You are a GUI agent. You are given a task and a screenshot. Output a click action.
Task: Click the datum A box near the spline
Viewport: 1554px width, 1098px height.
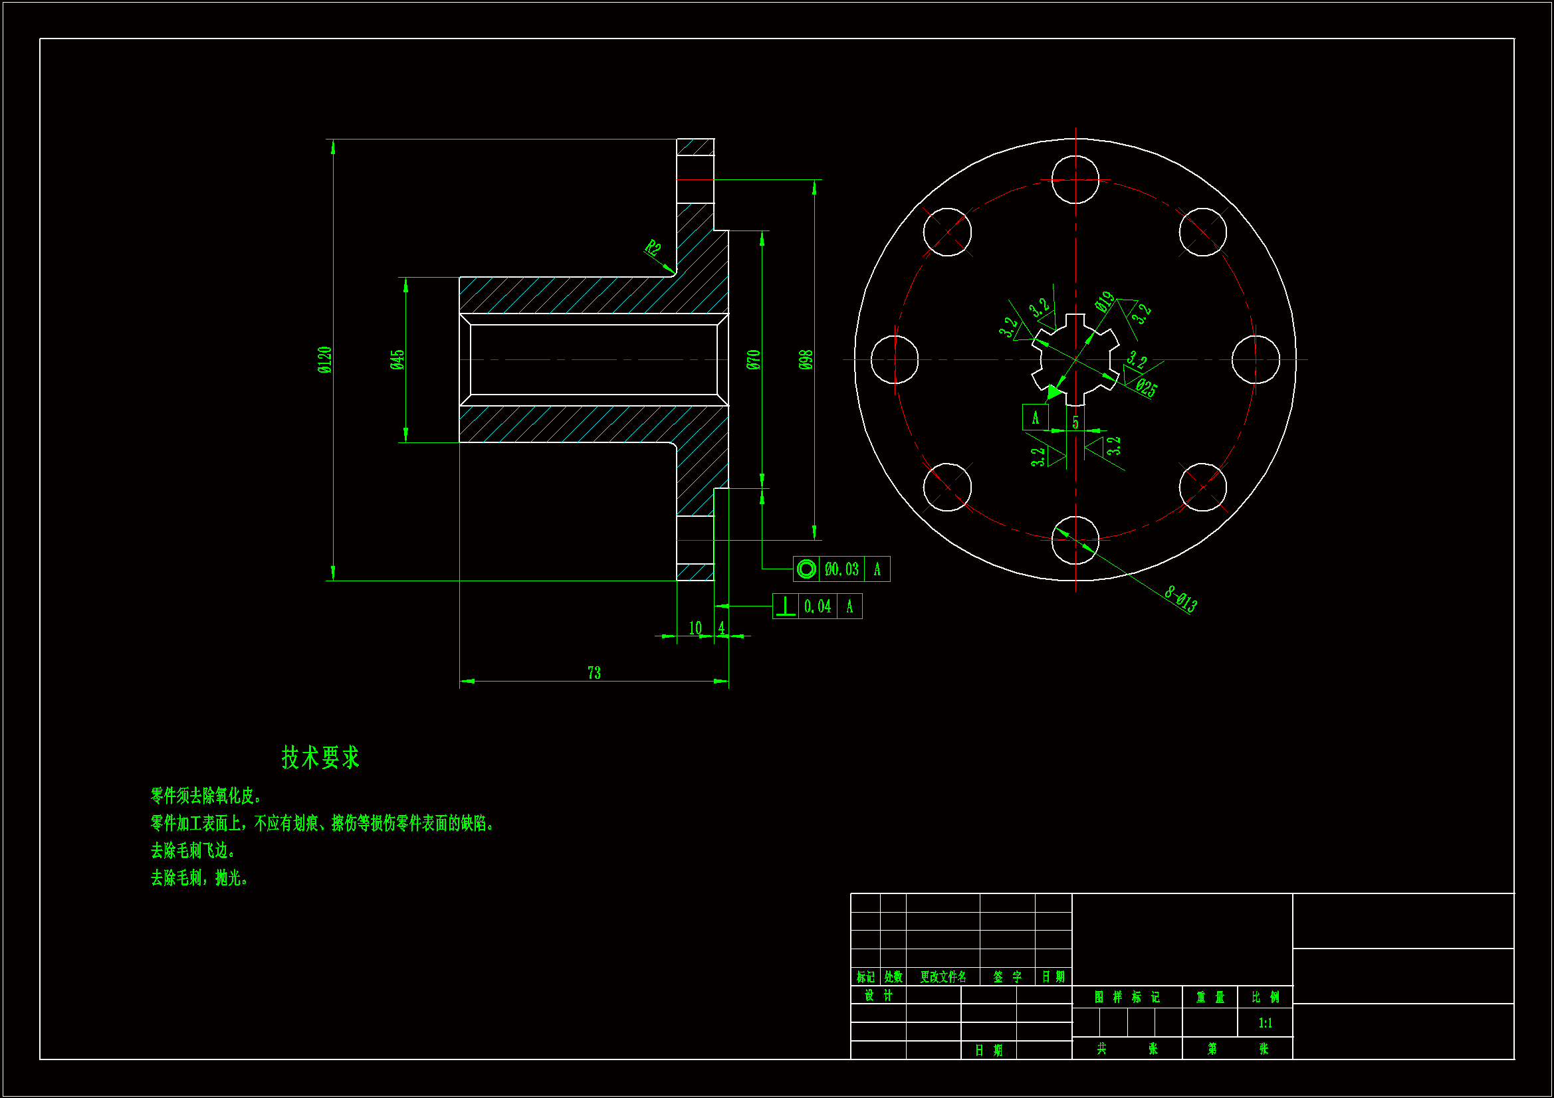[1035, 417]
